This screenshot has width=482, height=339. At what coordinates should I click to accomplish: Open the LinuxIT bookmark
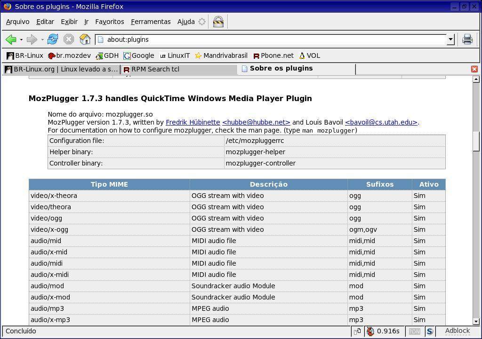click(175, 55)
